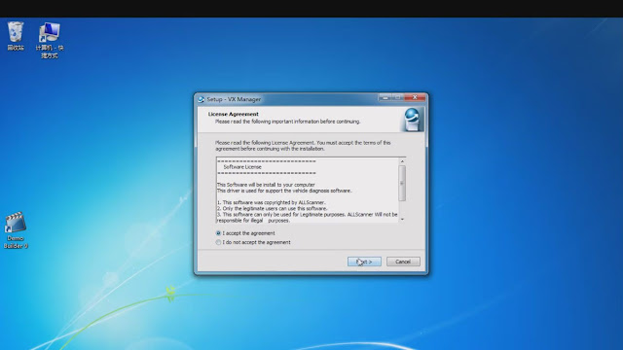The height and width of the screenshot is (350, 623).
Task: Click the 'Setup - VX Manager' window title
Action: 234,99
